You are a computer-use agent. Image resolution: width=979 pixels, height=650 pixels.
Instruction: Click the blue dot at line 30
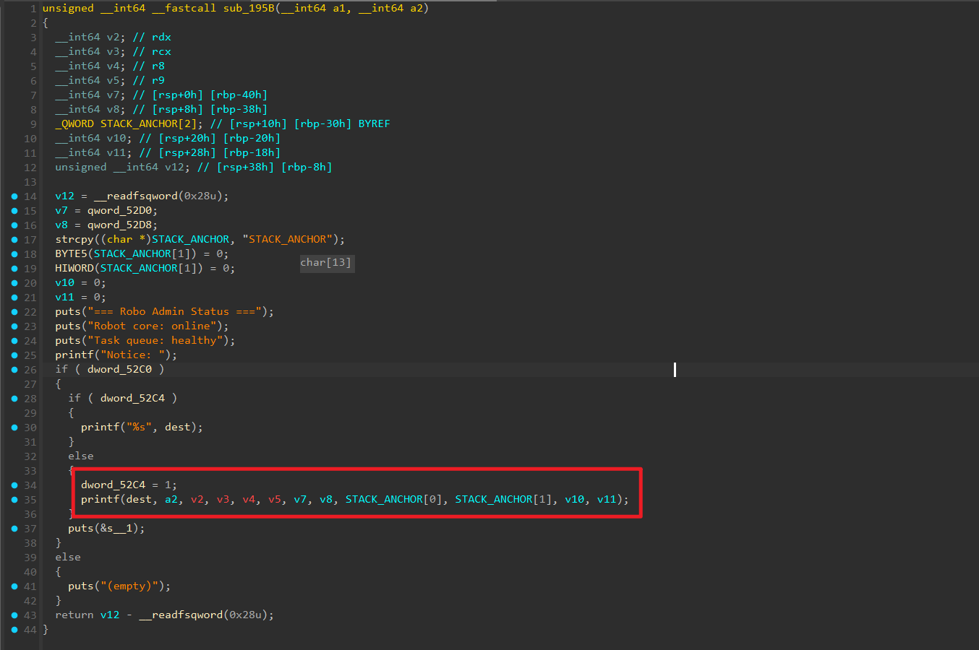tap(14, 428)
